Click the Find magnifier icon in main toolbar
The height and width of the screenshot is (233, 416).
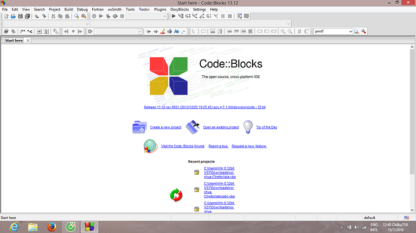click(77, 16)
